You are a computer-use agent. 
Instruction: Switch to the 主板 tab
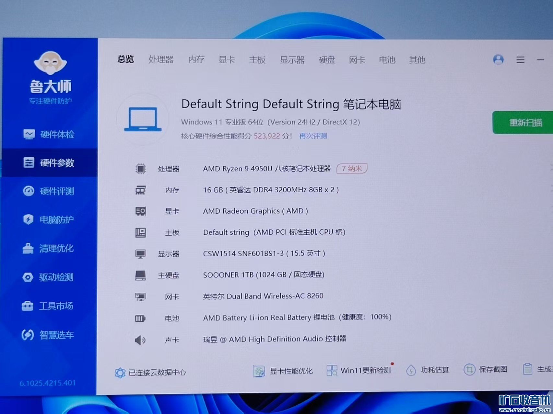pos(257,60)
